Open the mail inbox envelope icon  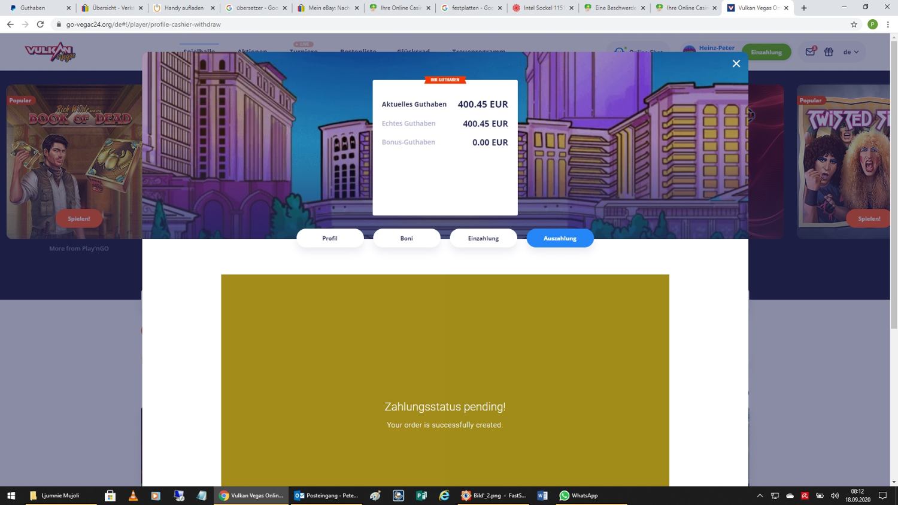point(810,52)
